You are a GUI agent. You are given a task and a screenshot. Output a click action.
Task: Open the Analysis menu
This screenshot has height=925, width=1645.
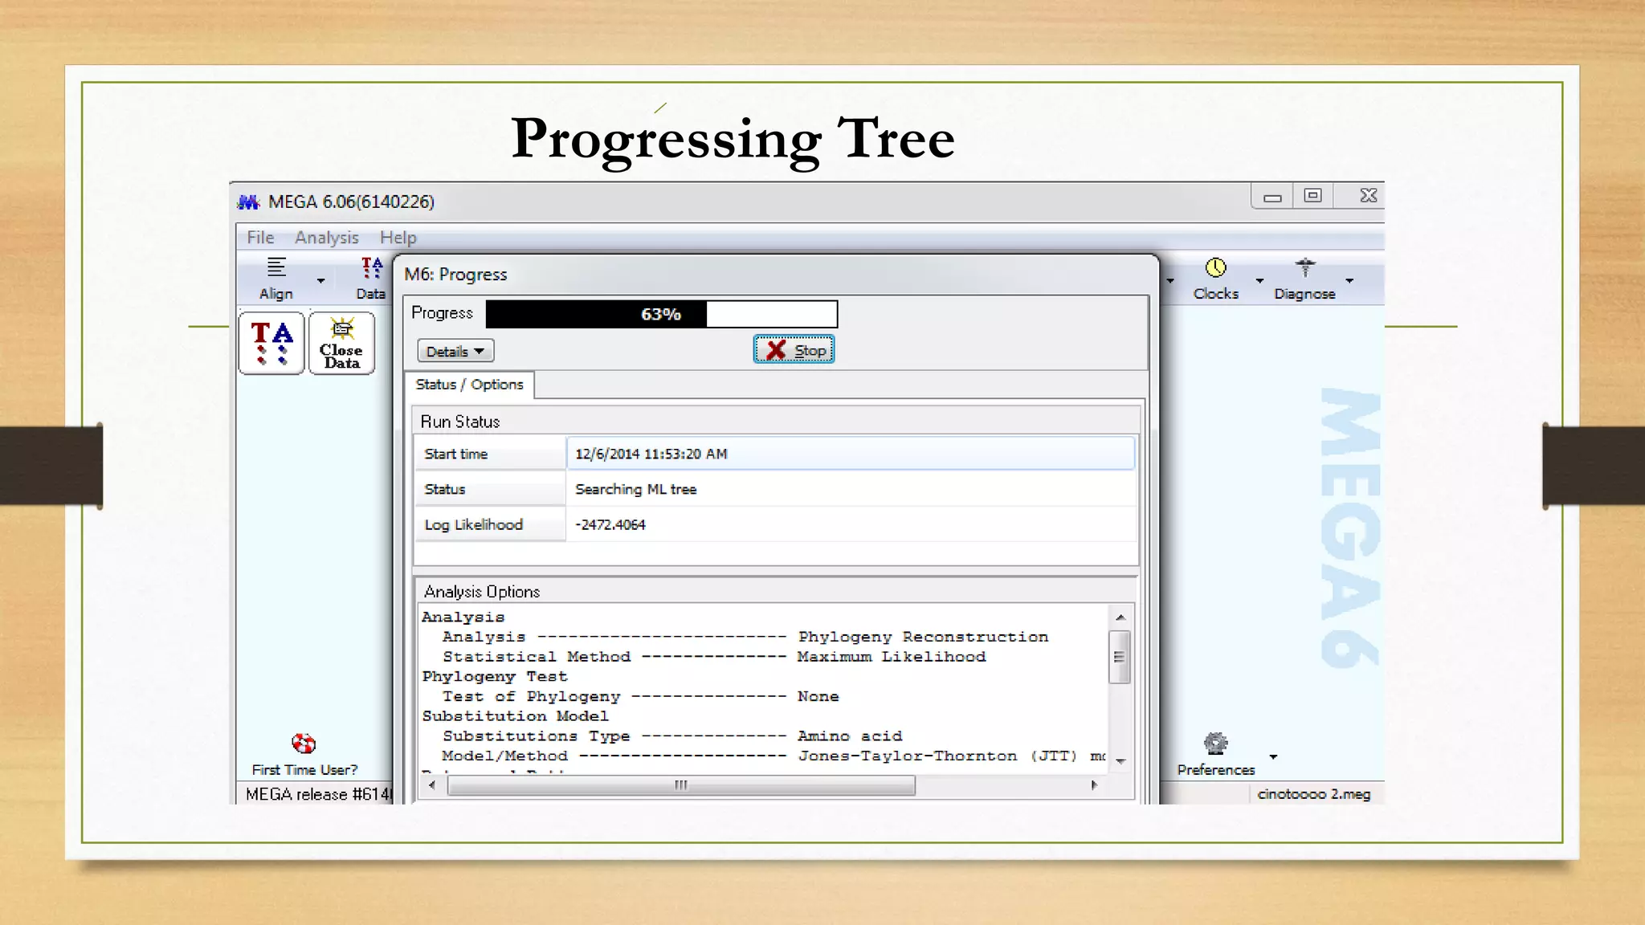click(326, 238)
